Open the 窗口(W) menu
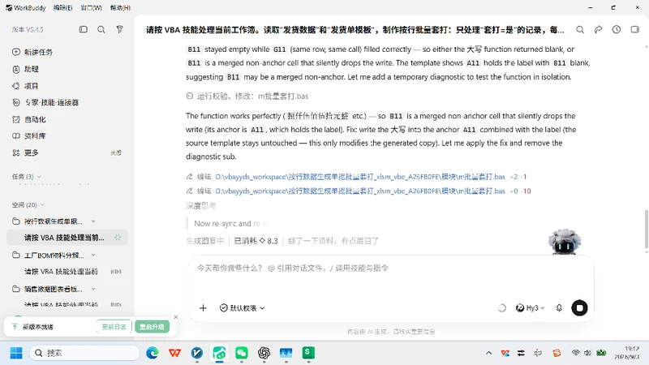The height and width of the screenshot is (365, 649). [91, 8]
